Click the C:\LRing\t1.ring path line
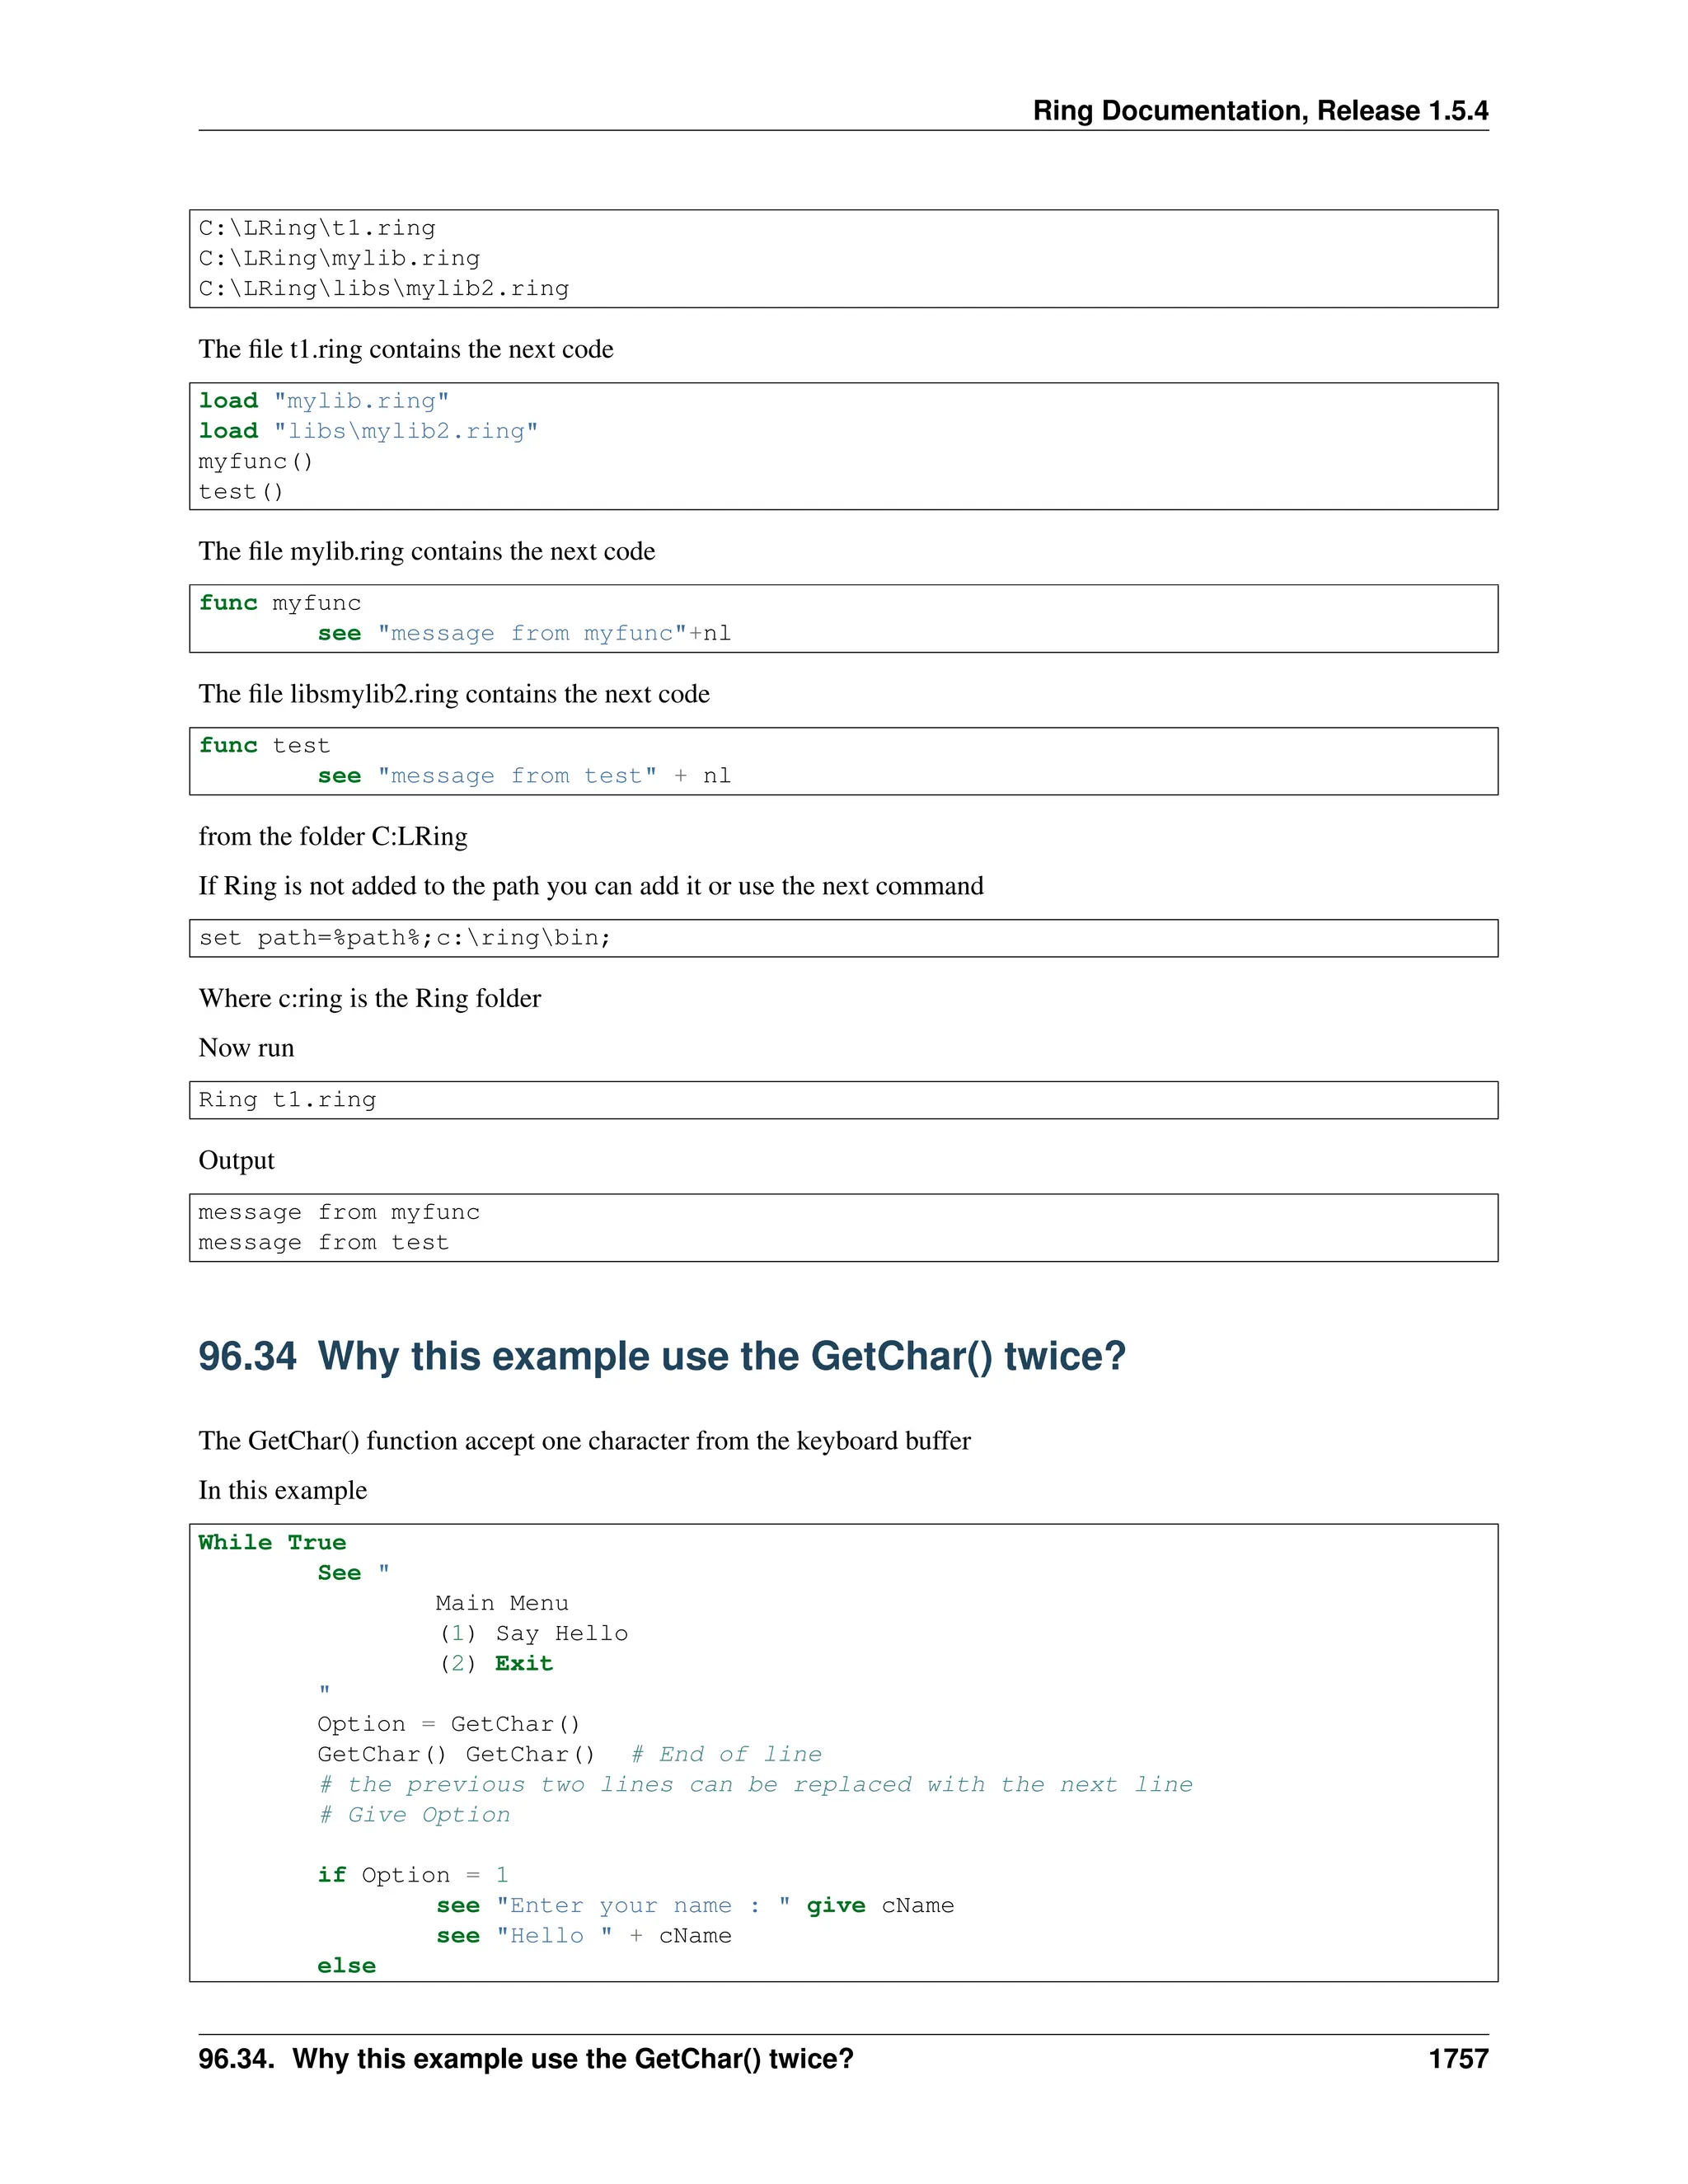Image resolution: width=1688 pixels, height=2184 pixels. [x=317, y=228]
